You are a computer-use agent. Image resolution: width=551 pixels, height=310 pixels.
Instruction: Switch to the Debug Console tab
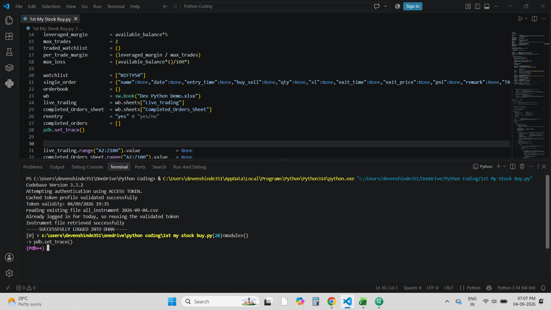[87, 167]
